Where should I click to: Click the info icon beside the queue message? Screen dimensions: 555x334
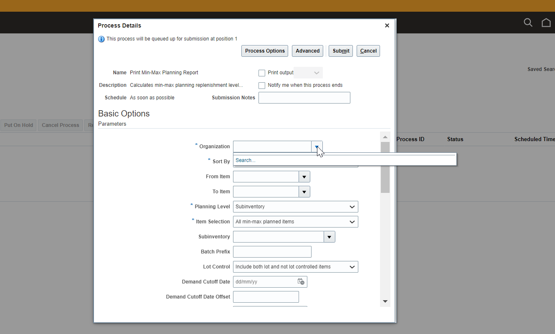[x=101, y=39]
